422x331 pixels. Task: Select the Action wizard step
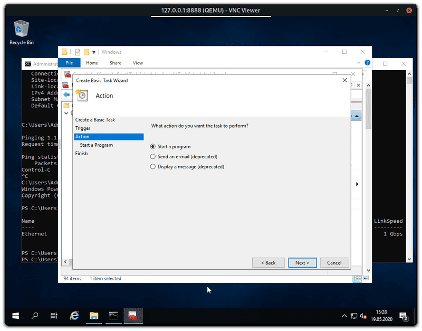[x=109, y=137]
